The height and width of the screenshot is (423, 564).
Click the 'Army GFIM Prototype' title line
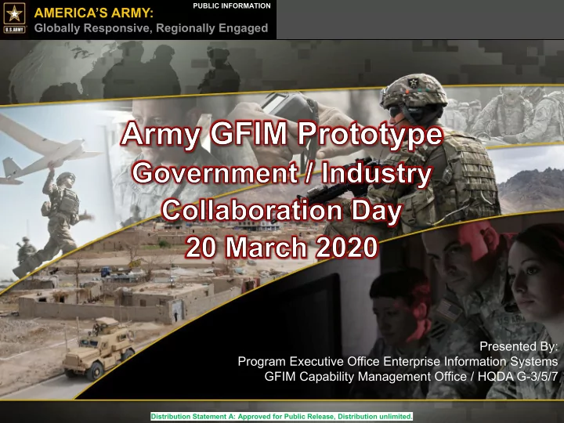click(282, 135)
